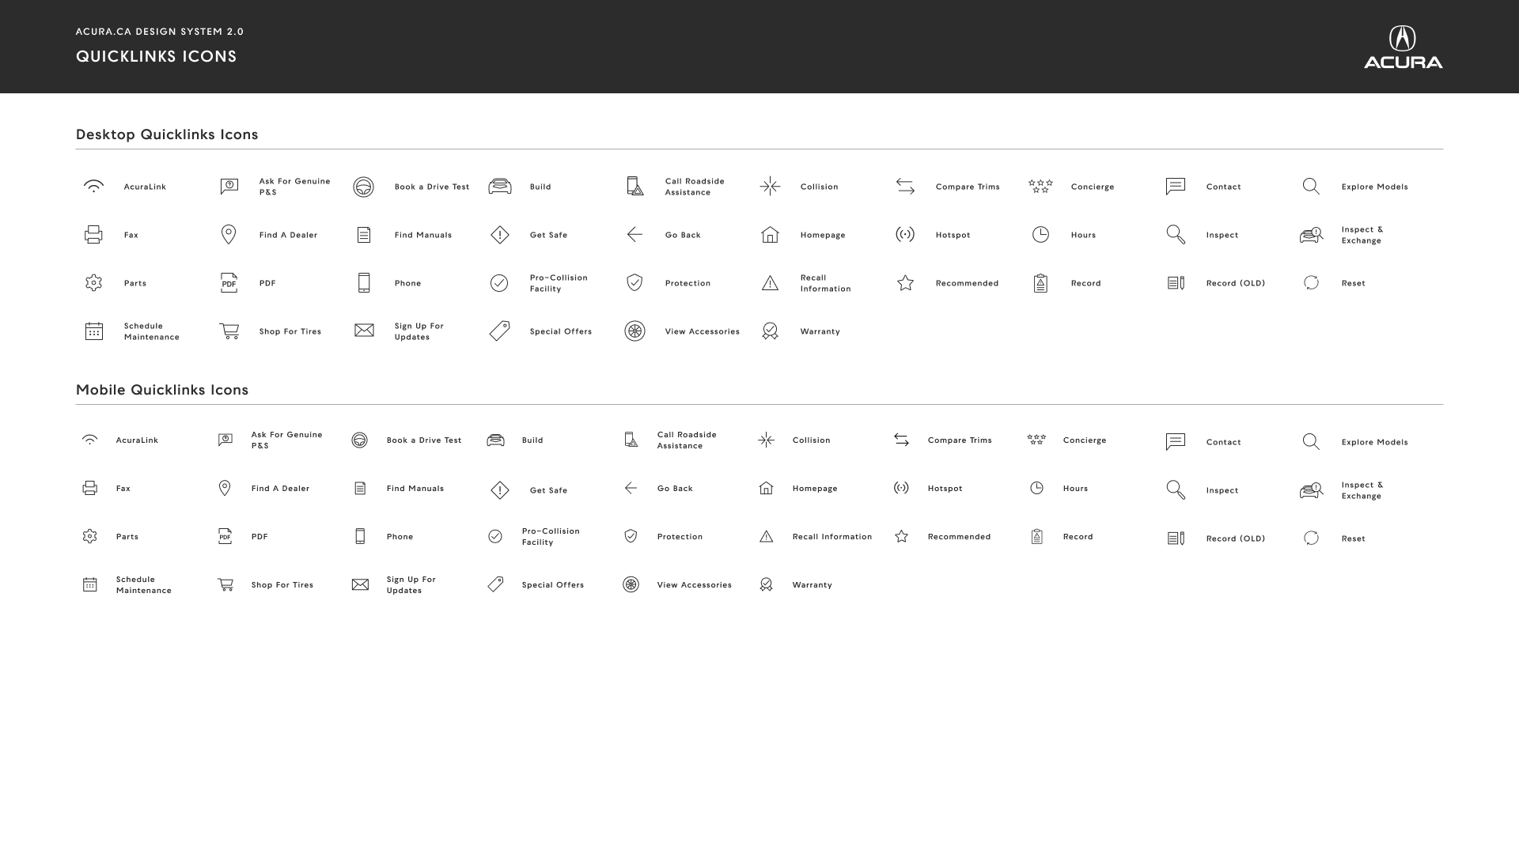Click the mobile Build car icon
1519x854 pixels.
[495, 440]
